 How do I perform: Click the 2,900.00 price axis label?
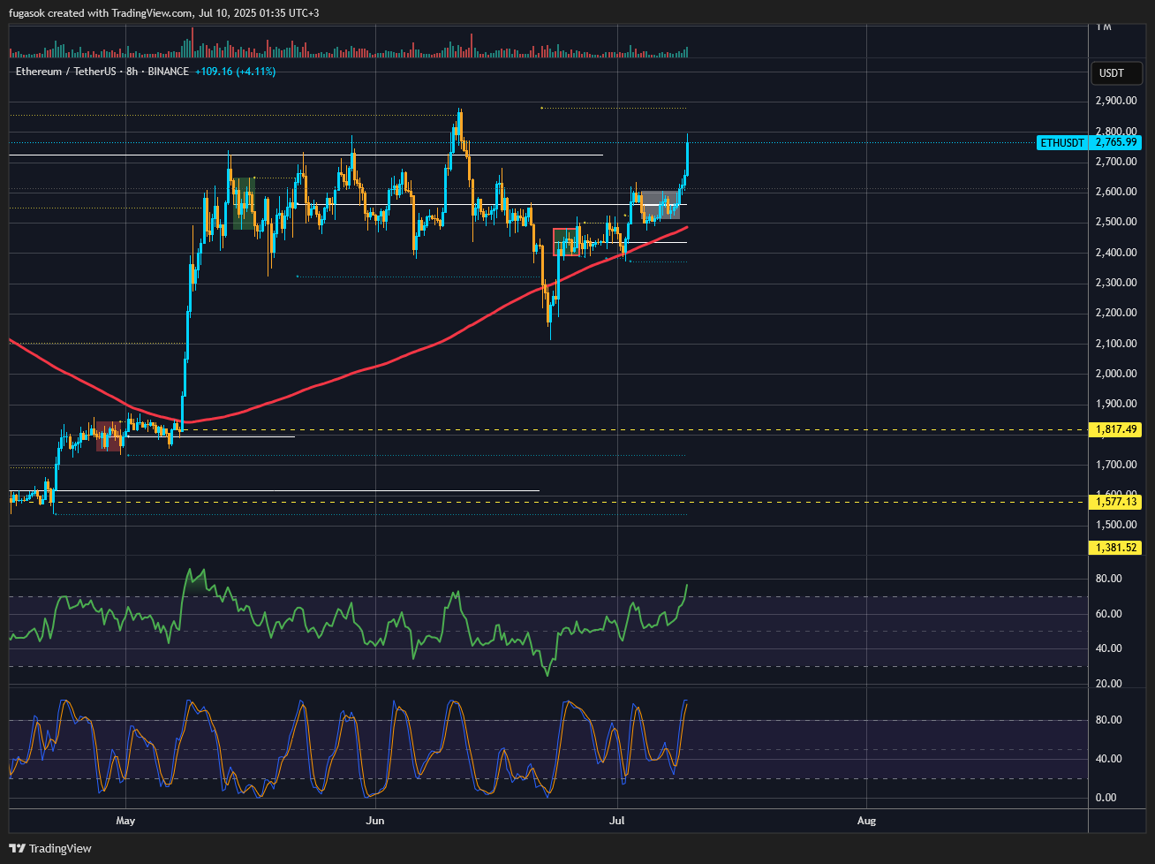click(1115, 101)
